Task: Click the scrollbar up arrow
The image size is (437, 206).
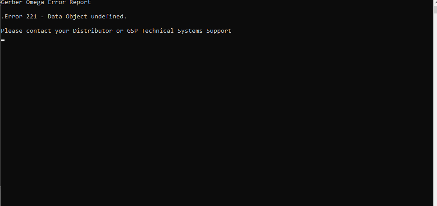Action: pos(435,2)
